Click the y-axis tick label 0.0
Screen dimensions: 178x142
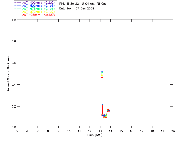(14, 127)
